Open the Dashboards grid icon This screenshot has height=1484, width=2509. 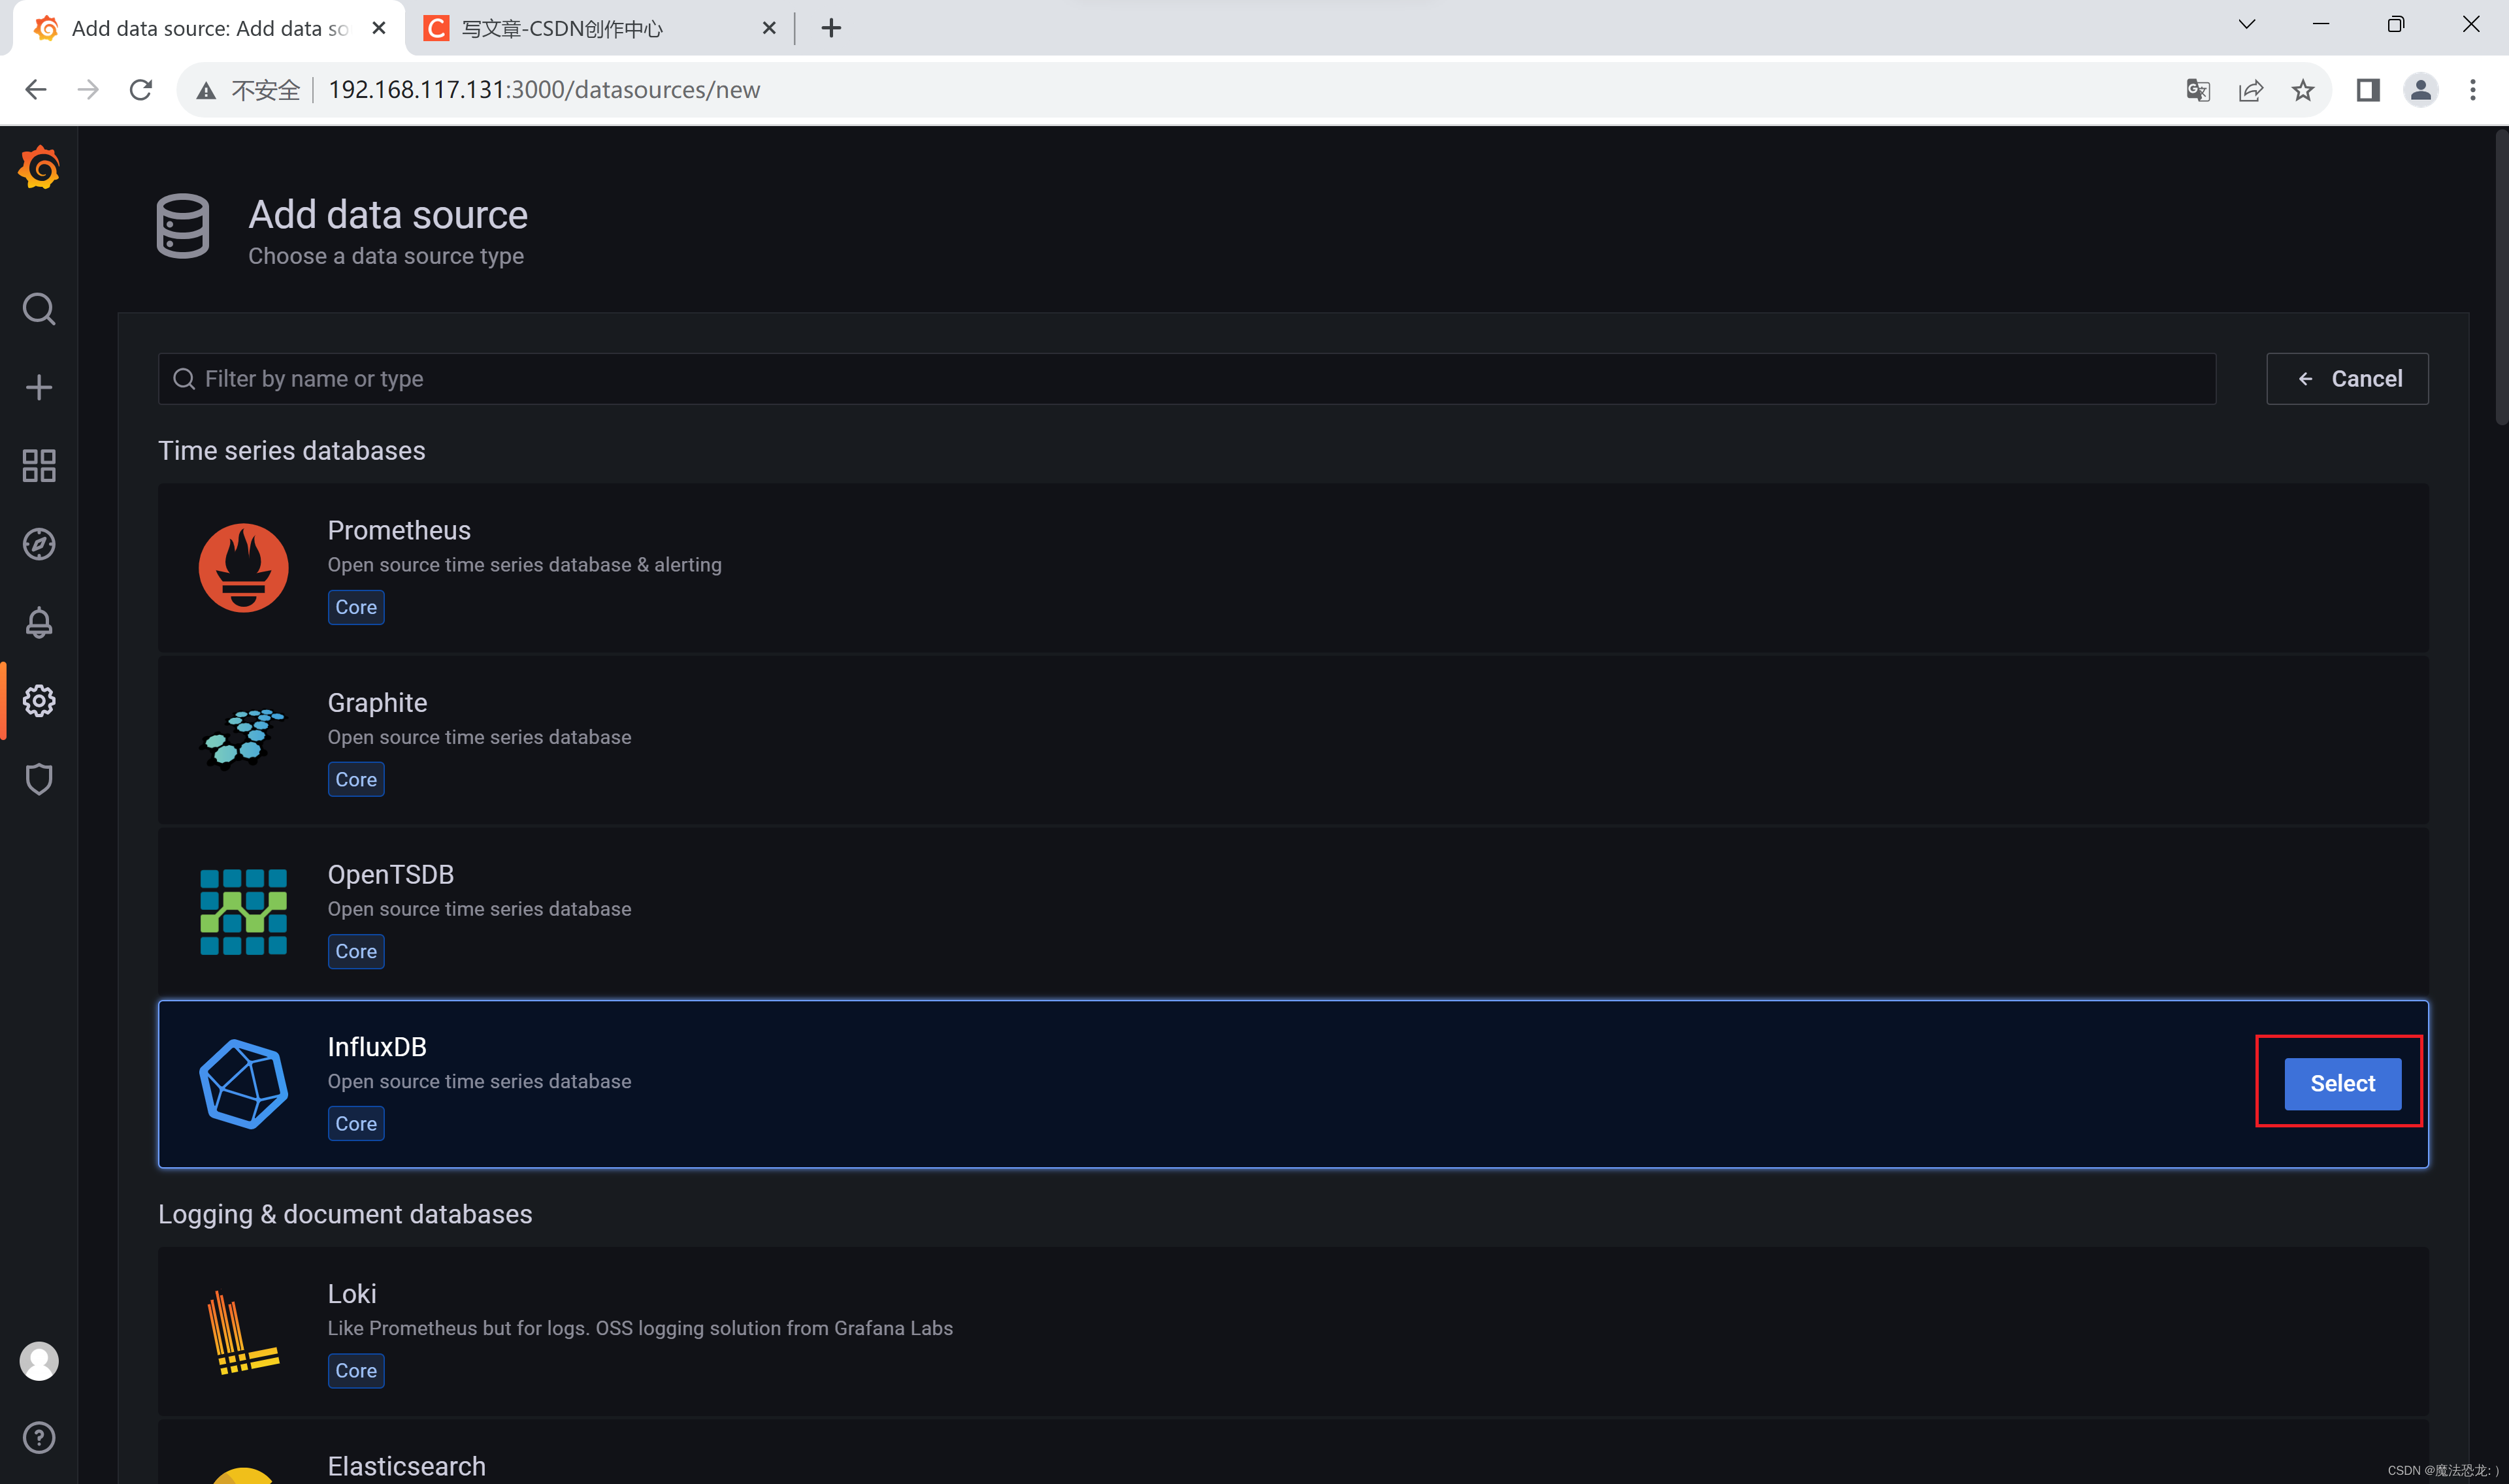pos(39,466)
